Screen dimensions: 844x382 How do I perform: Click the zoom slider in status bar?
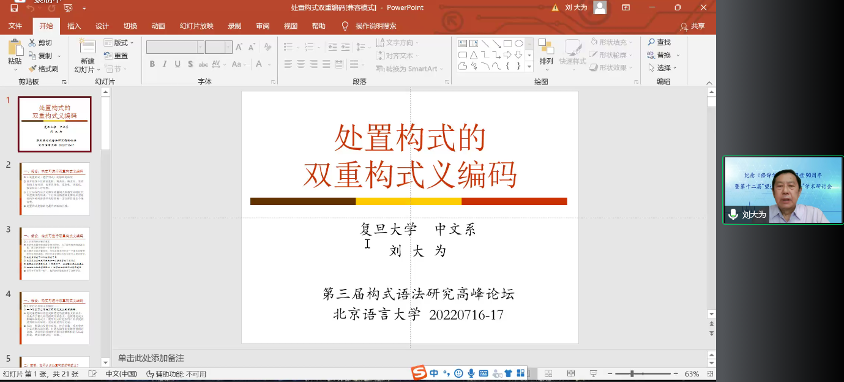click(x=632, y=373)
